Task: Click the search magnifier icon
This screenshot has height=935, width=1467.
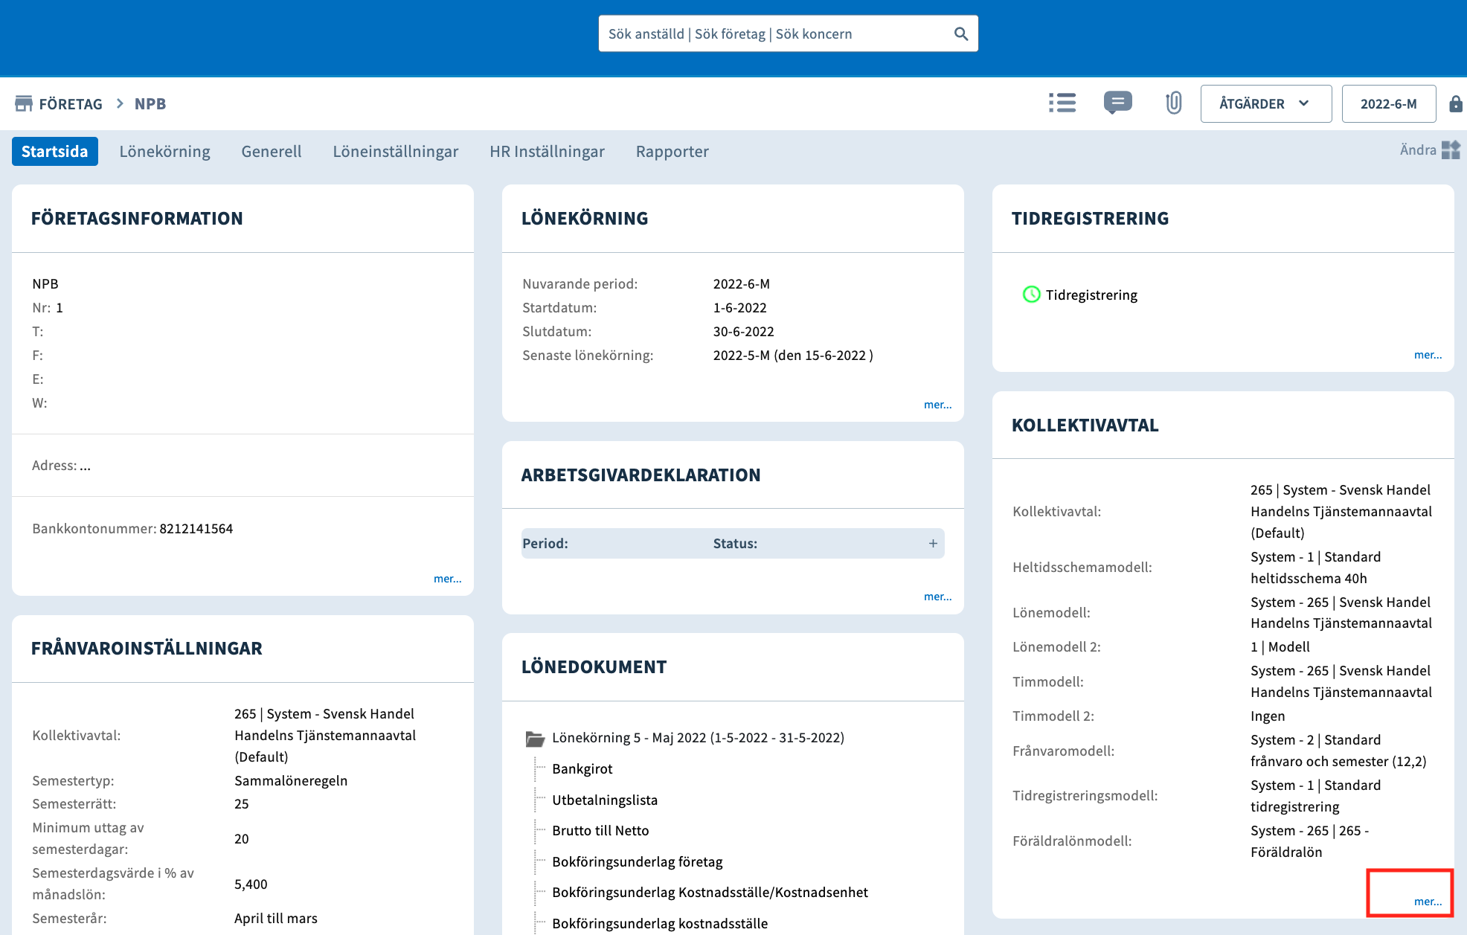Action: point(960,33)
